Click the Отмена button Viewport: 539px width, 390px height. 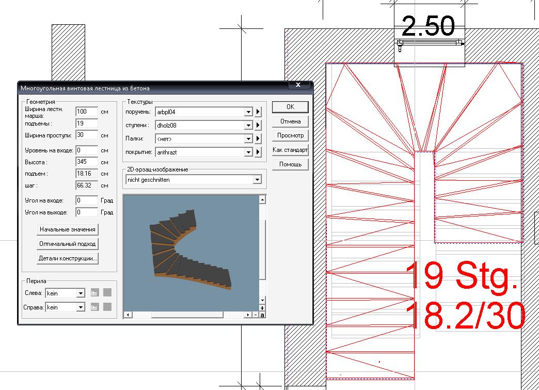point(290,121)
